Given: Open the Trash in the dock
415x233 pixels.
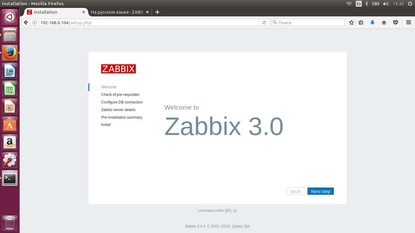Looking at the screenshot, I should pyautogui.click(x=10, y=223).
